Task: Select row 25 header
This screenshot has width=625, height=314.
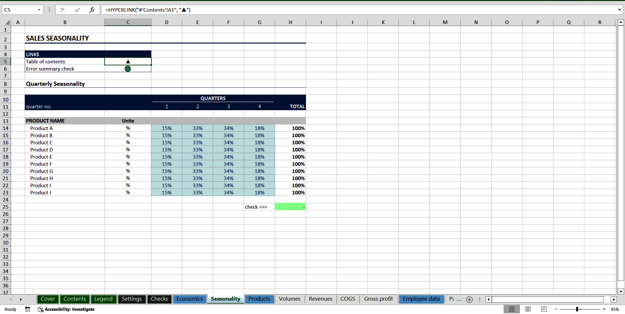Action: tap(6, 207)
